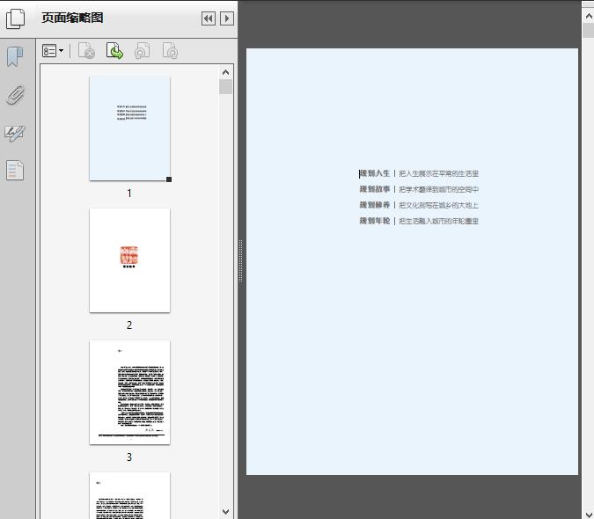Viewport: 594px width, 519px height.
Task: Click the expand panel right arrow button
Action: tap(227, 18)
